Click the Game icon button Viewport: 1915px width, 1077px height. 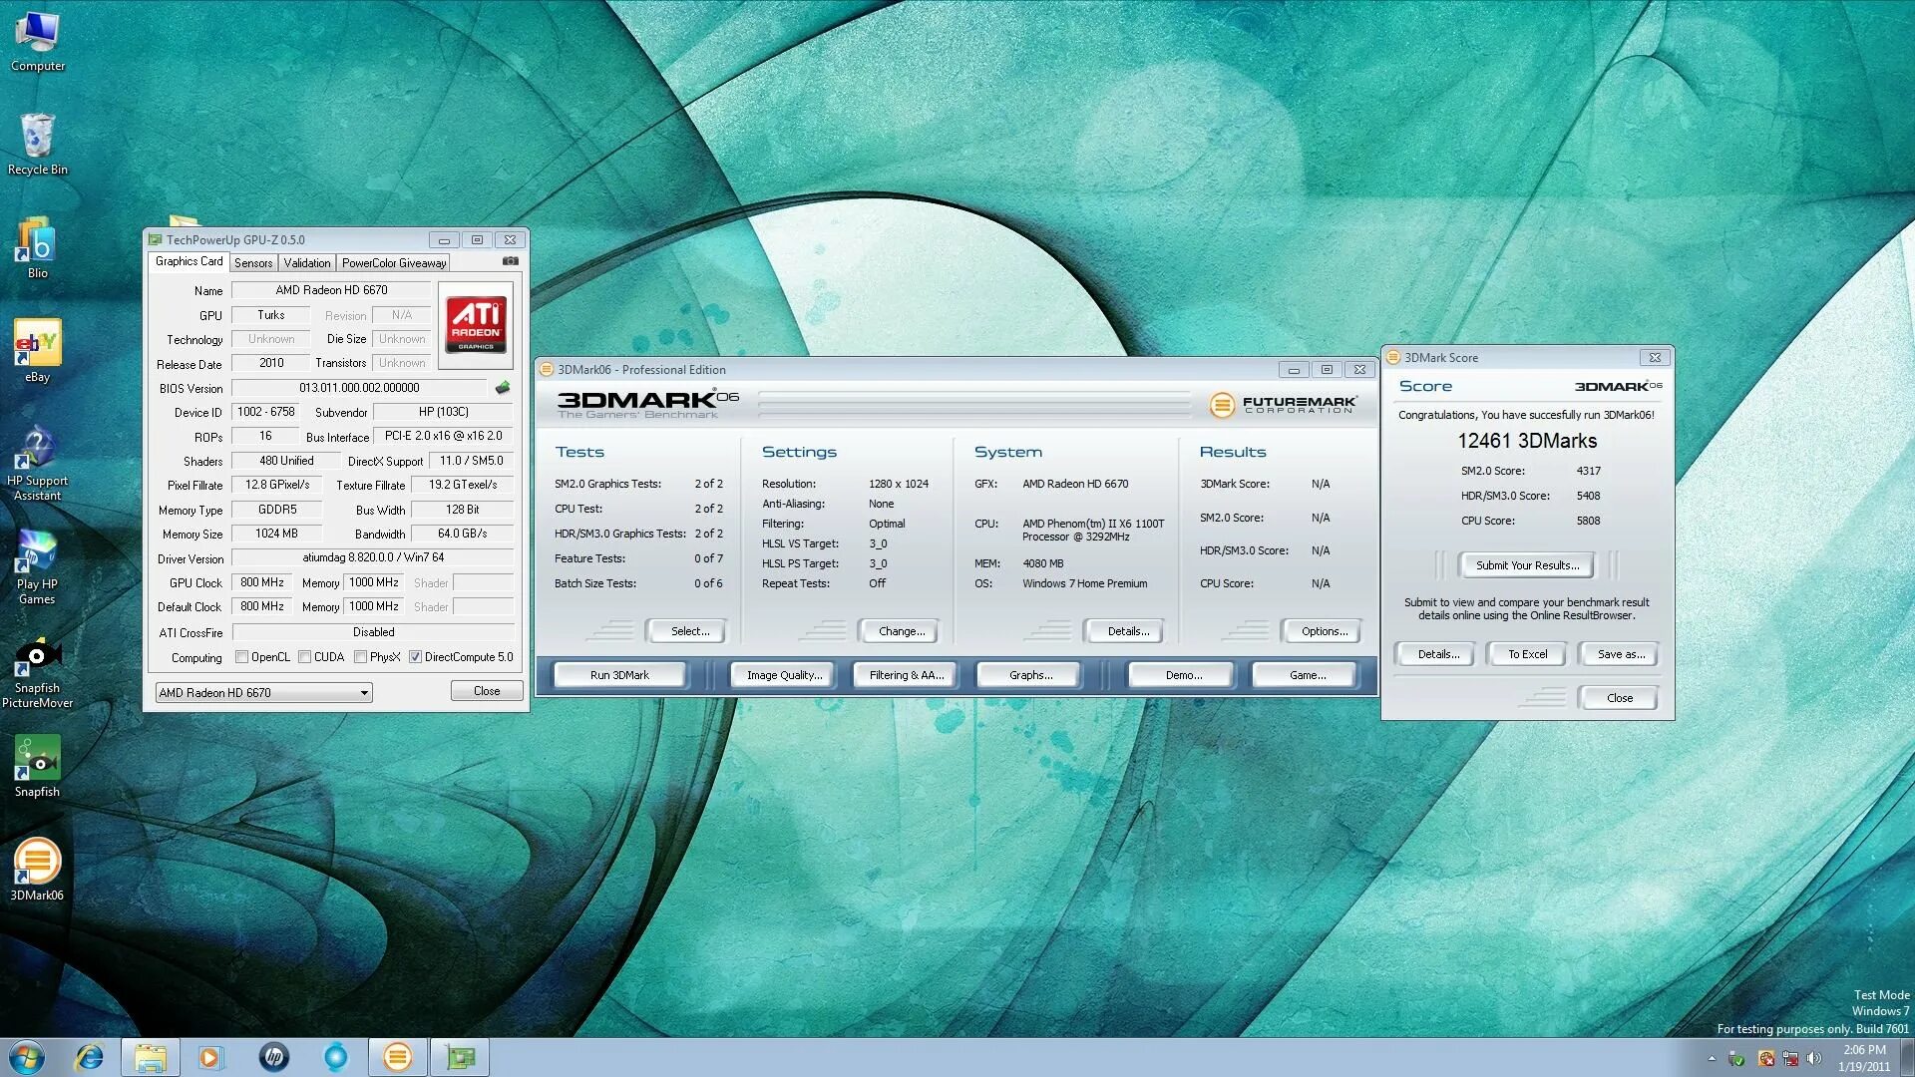pyautogui.click(x=1306, y=674)
